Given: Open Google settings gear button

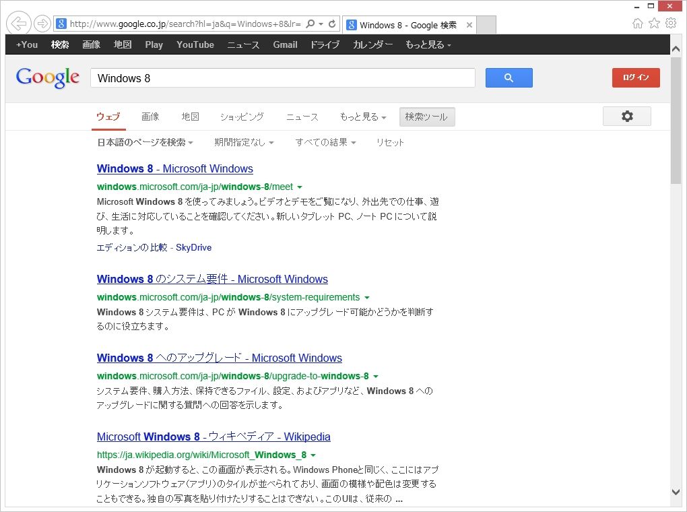Looking at the screenshot, I should pos(627,116).
